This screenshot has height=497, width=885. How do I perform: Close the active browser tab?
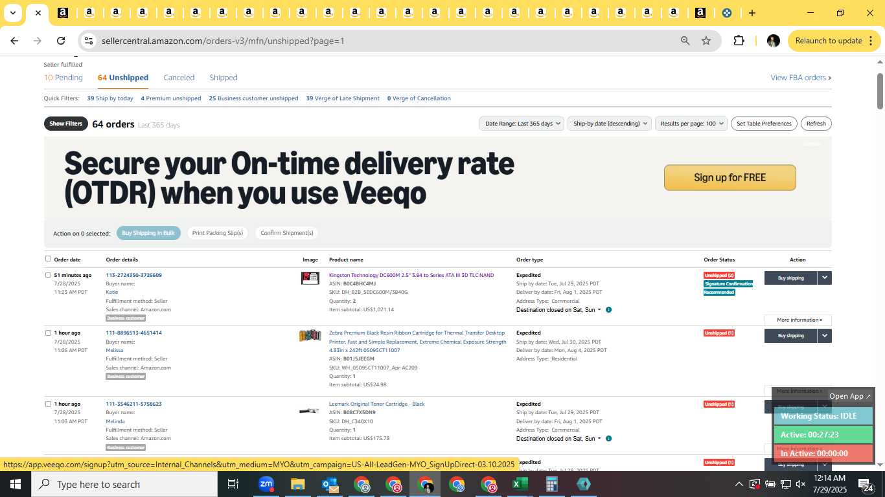[x=38, y=13]
